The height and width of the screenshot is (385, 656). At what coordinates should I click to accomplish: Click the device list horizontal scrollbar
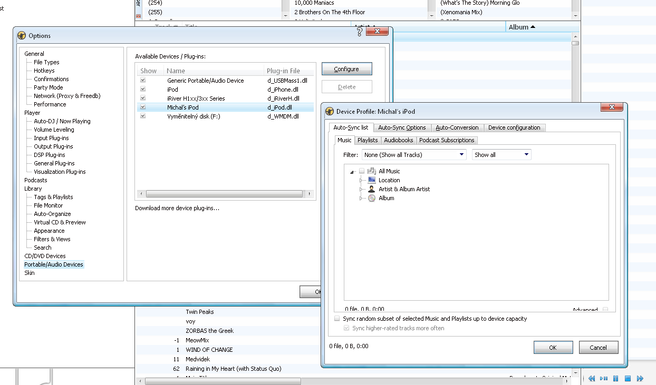coord(224,194)
